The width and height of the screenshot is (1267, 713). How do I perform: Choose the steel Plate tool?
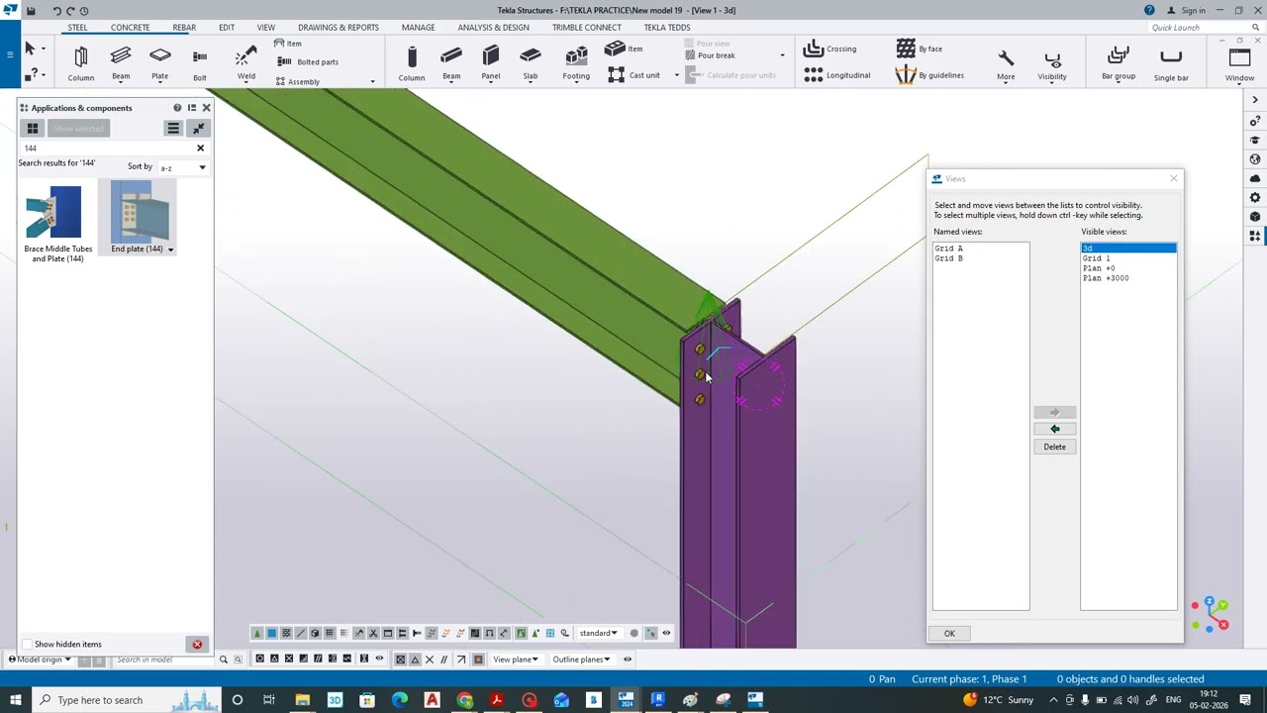click(x=160, y=63)
